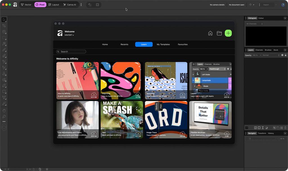The height and width of the screenshot is (171, 288).
Task: Open the My Templates tab
Action: point(163,44)
